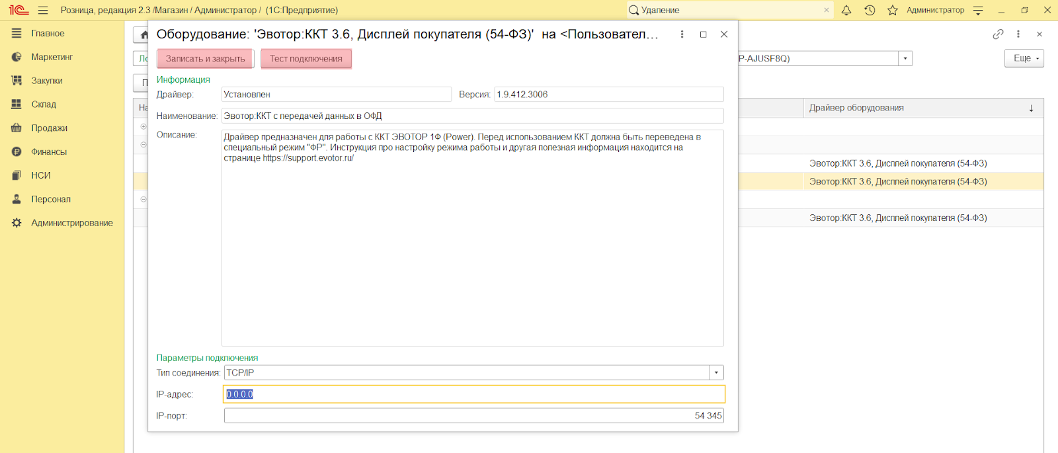
Task: Open Маркетинг section
Action: click(x=52, y=57)
